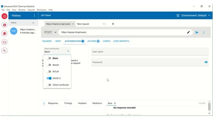The width and height of the screenshot is (213, 120).
Task: Click the environment alarm icon in header
Action: click(178, 16)
